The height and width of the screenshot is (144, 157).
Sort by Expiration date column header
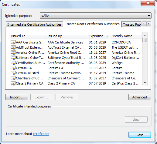pos(98,36)
